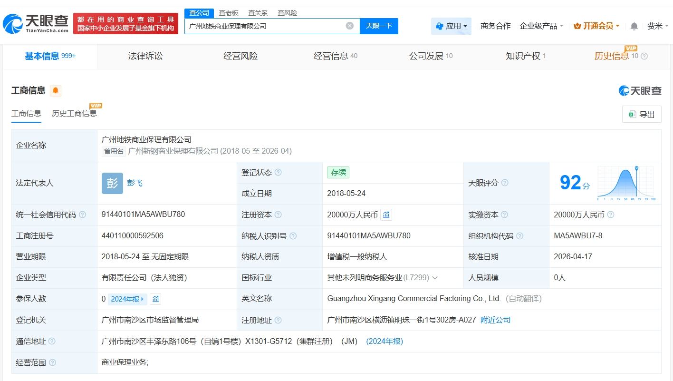Expand the 国标行业 L7299 chevron

[x=434, y=278]
